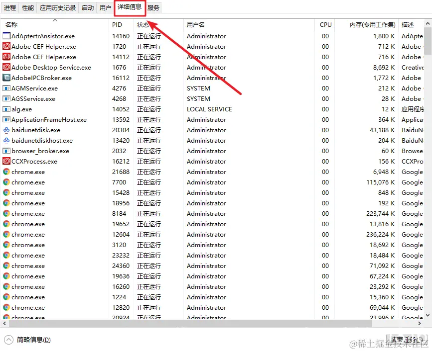The width and height of the screenshot is (432, 352).
Task: Sort by the 名称 column header
Action: coord(54,25)
